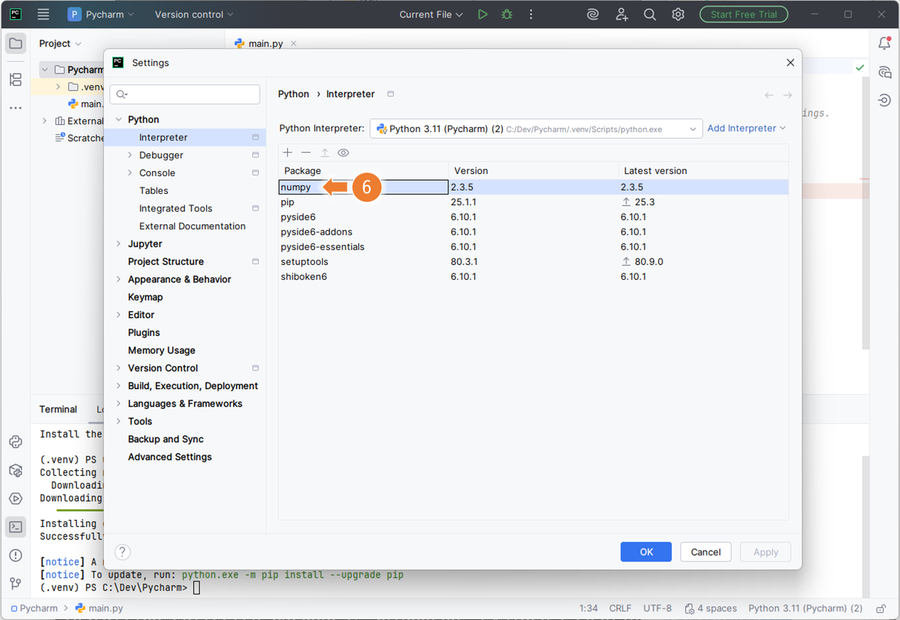Collapse the Python settings group
Viewport: 900px width, 620px height.
[119, 119]
